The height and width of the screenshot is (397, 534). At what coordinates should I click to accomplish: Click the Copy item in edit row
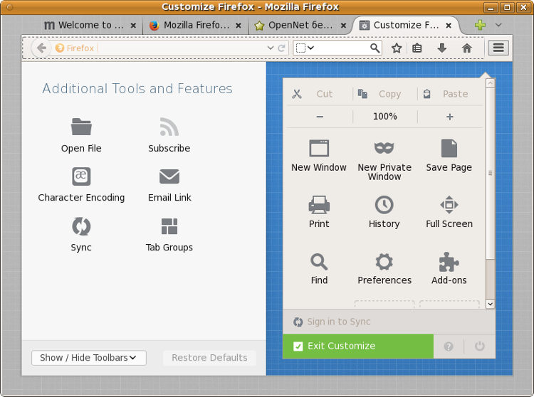(384, 94)
